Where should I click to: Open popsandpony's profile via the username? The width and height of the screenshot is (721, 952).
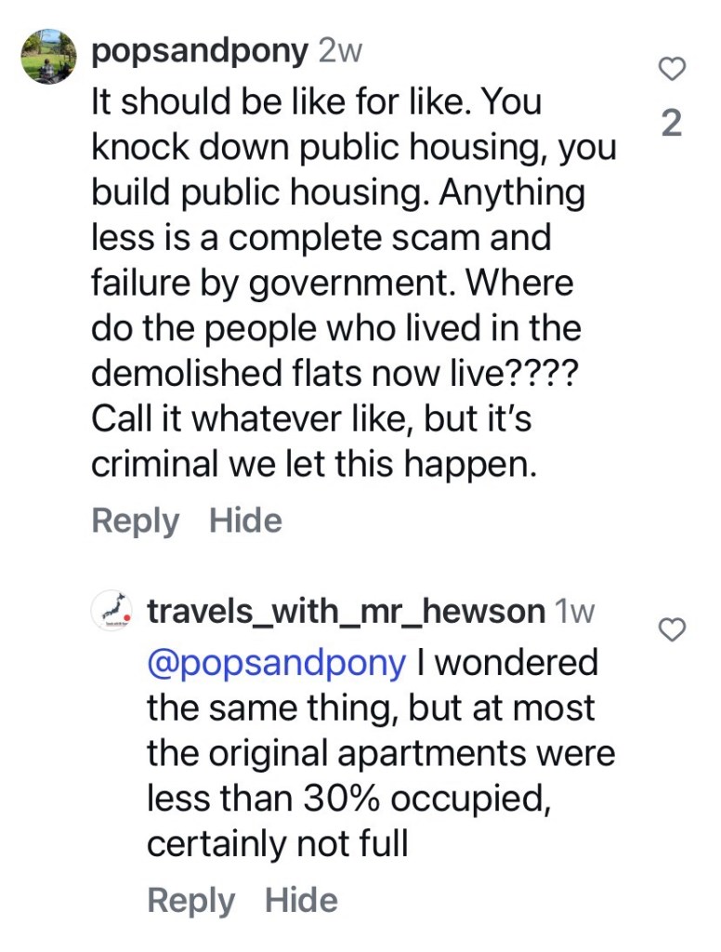point(199,52)
